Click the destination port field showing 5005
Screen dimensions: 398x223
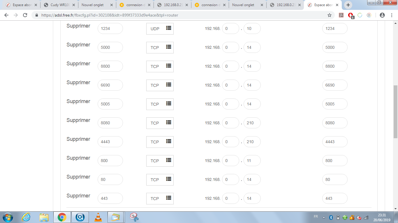[335, 104]
